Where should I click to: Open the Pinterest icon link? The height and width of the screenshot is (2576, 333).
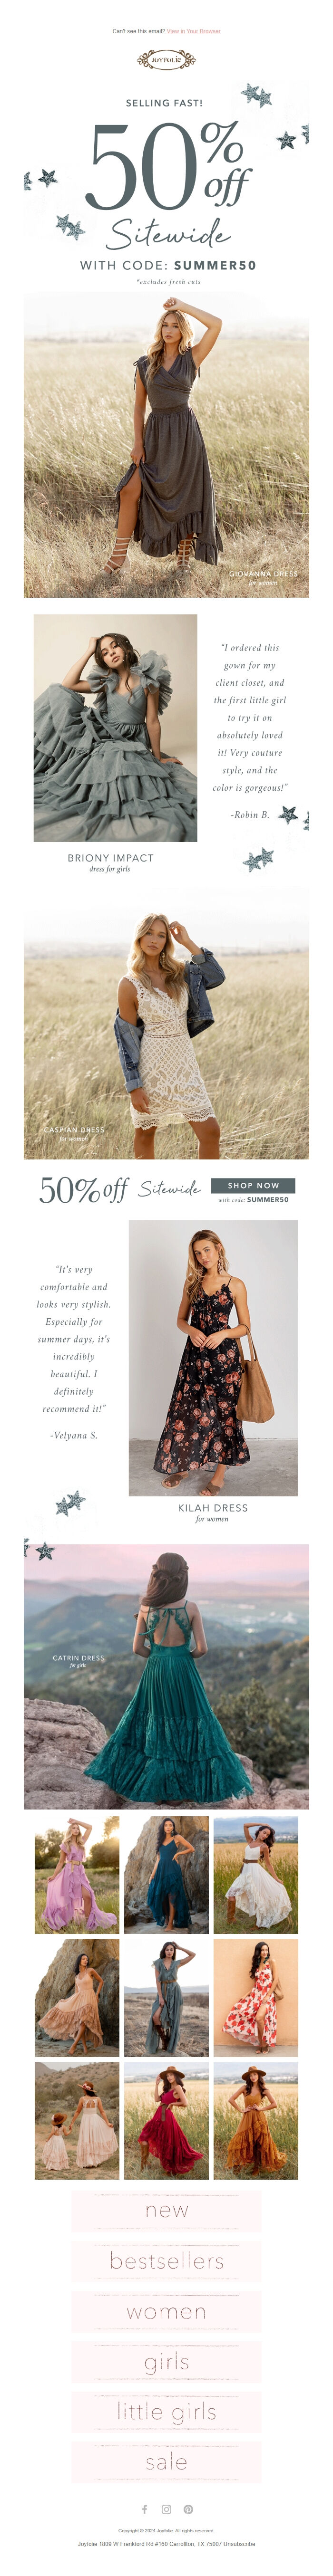[188, 2509]
